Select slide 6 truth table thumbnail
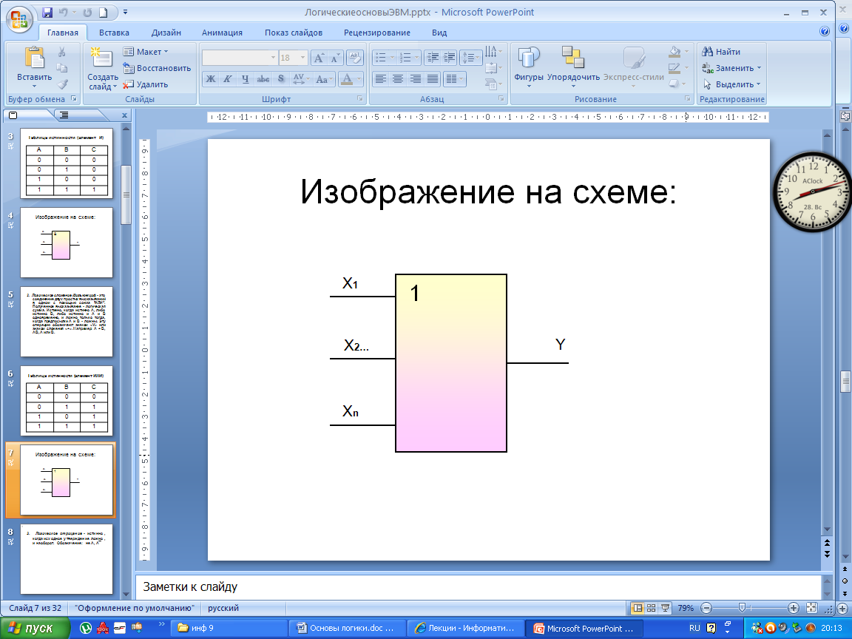Screen dimensions: 852x639 click(x=67, y=401)
